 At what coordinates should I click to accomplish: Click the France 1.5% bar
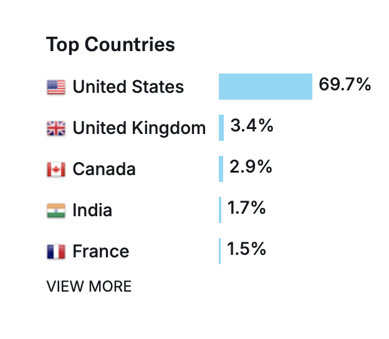click(219, 251)
